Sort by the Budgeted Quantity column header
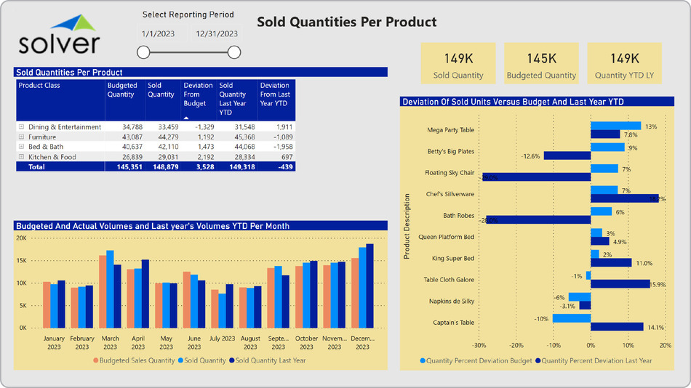 point(121,90)
